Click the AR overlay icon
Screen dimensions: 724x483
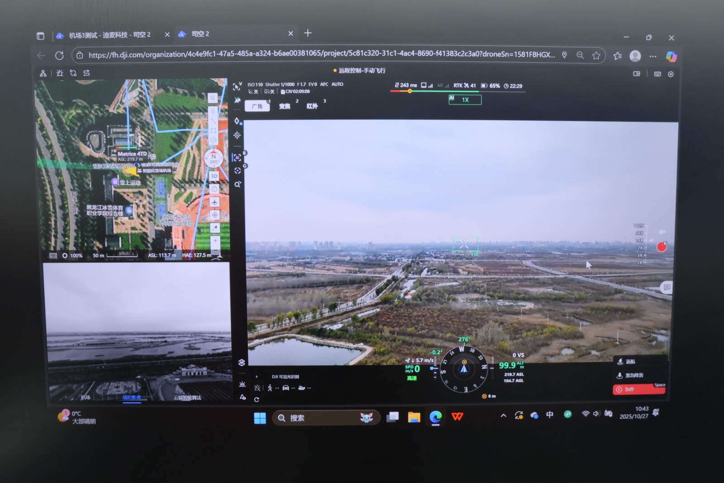click(x=242, y=362)
